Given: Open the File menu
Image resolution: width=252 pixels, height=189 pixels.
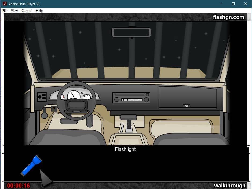Looking at the screenshot, I should (5, 11).
